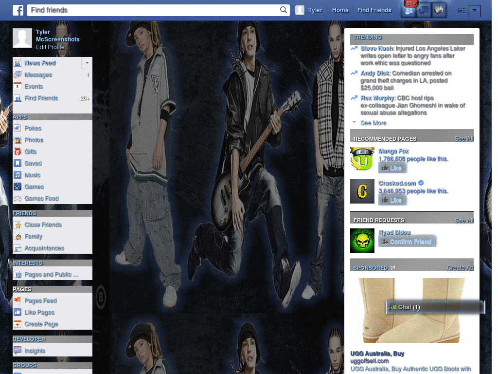Click the Insights chart icon
498x374 pixels.
click(x=18, y=351)
